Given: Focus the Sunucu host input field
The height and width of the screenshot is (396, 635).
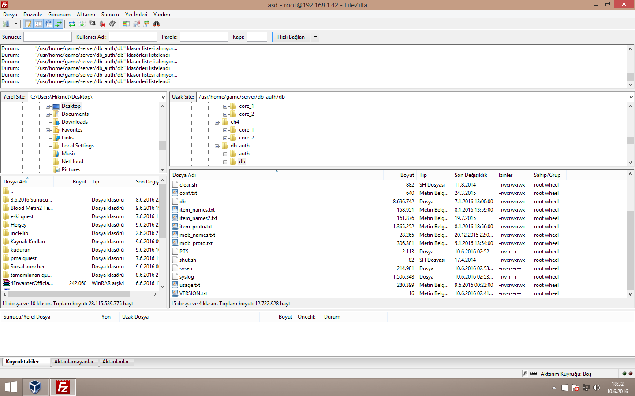Looking at the screenshot, I should pos(48,37).
